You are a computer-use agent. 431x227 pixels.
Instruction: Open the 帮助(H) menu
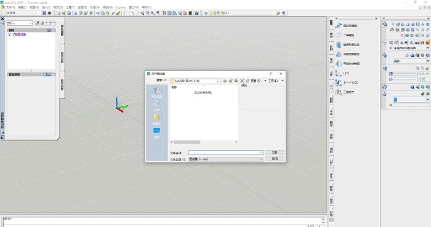coord(147,7)
